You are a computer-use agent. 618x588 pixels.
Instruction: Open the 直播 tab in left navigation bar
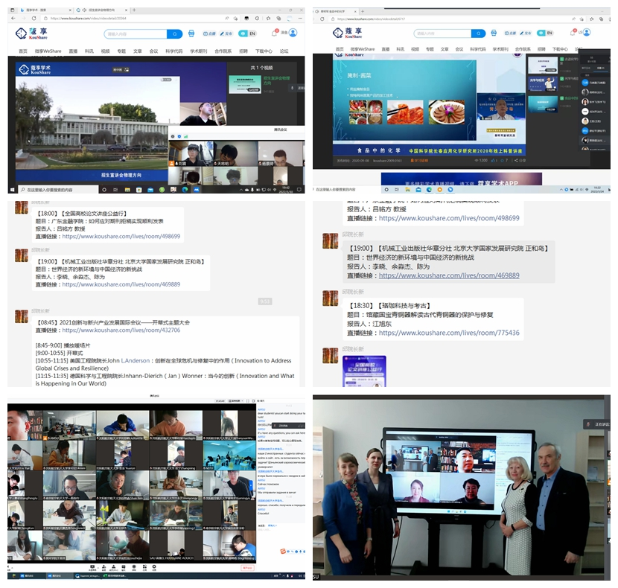73,51
